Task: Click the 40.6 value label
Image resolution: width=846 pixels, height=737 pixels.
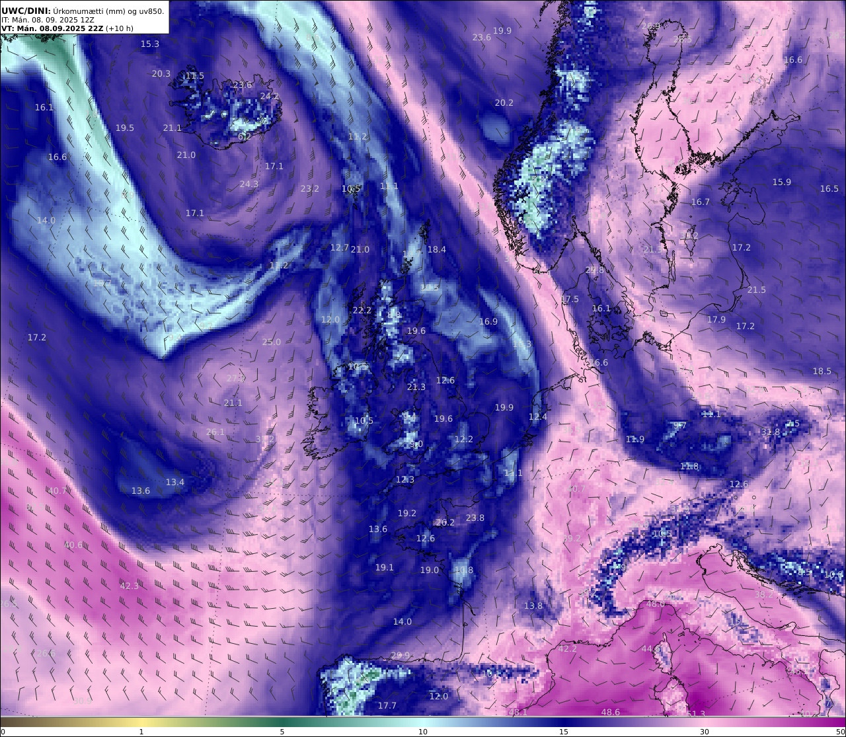Action: tap(74, 545)
